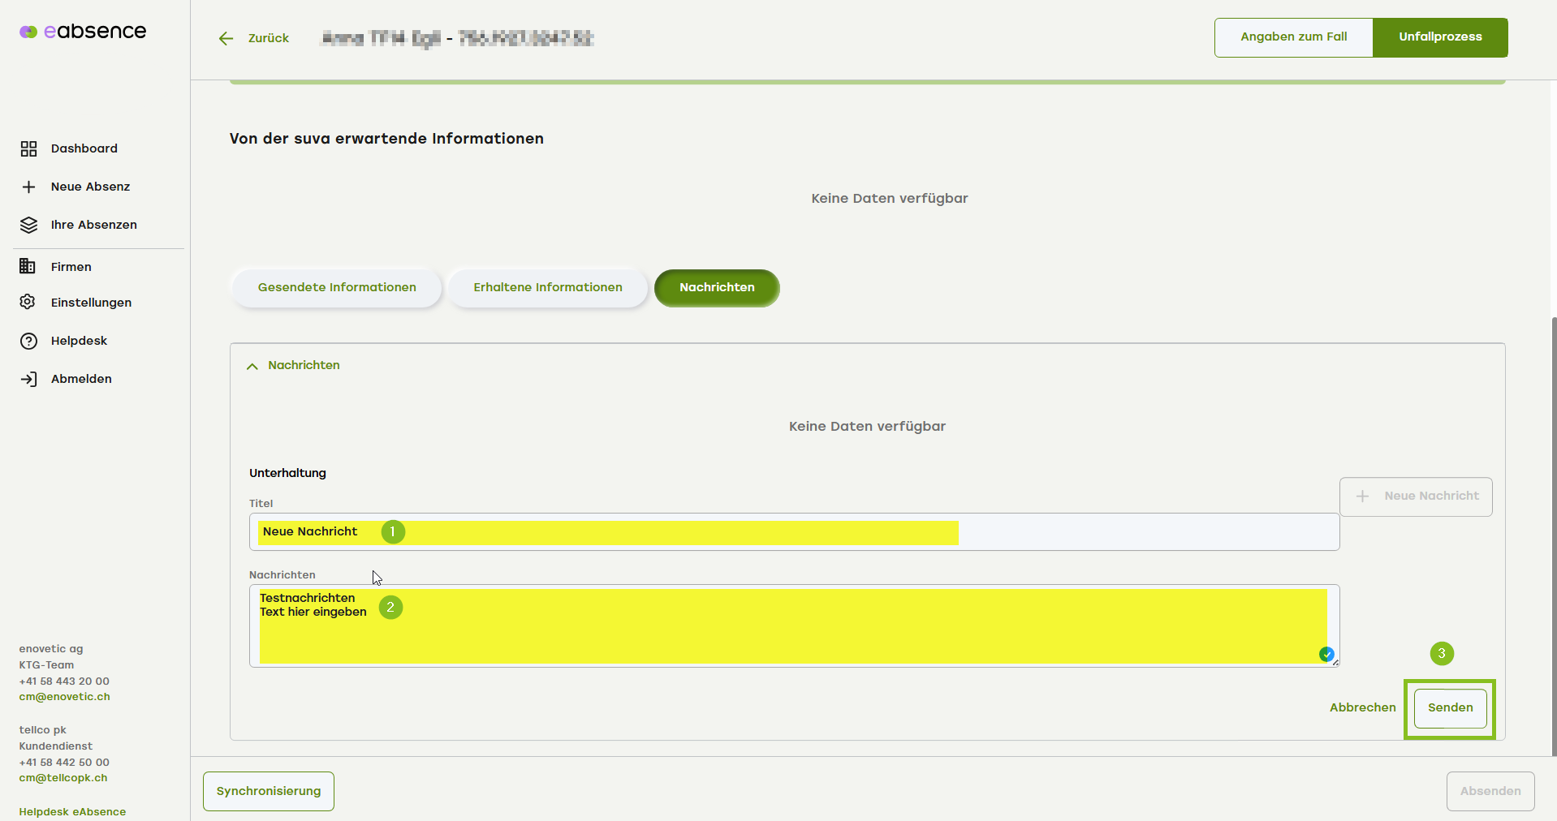Open the Angaben zum Fall view
This screenshot has height=821, width=1557.
pyautogui.click(x=1293, y=37)
